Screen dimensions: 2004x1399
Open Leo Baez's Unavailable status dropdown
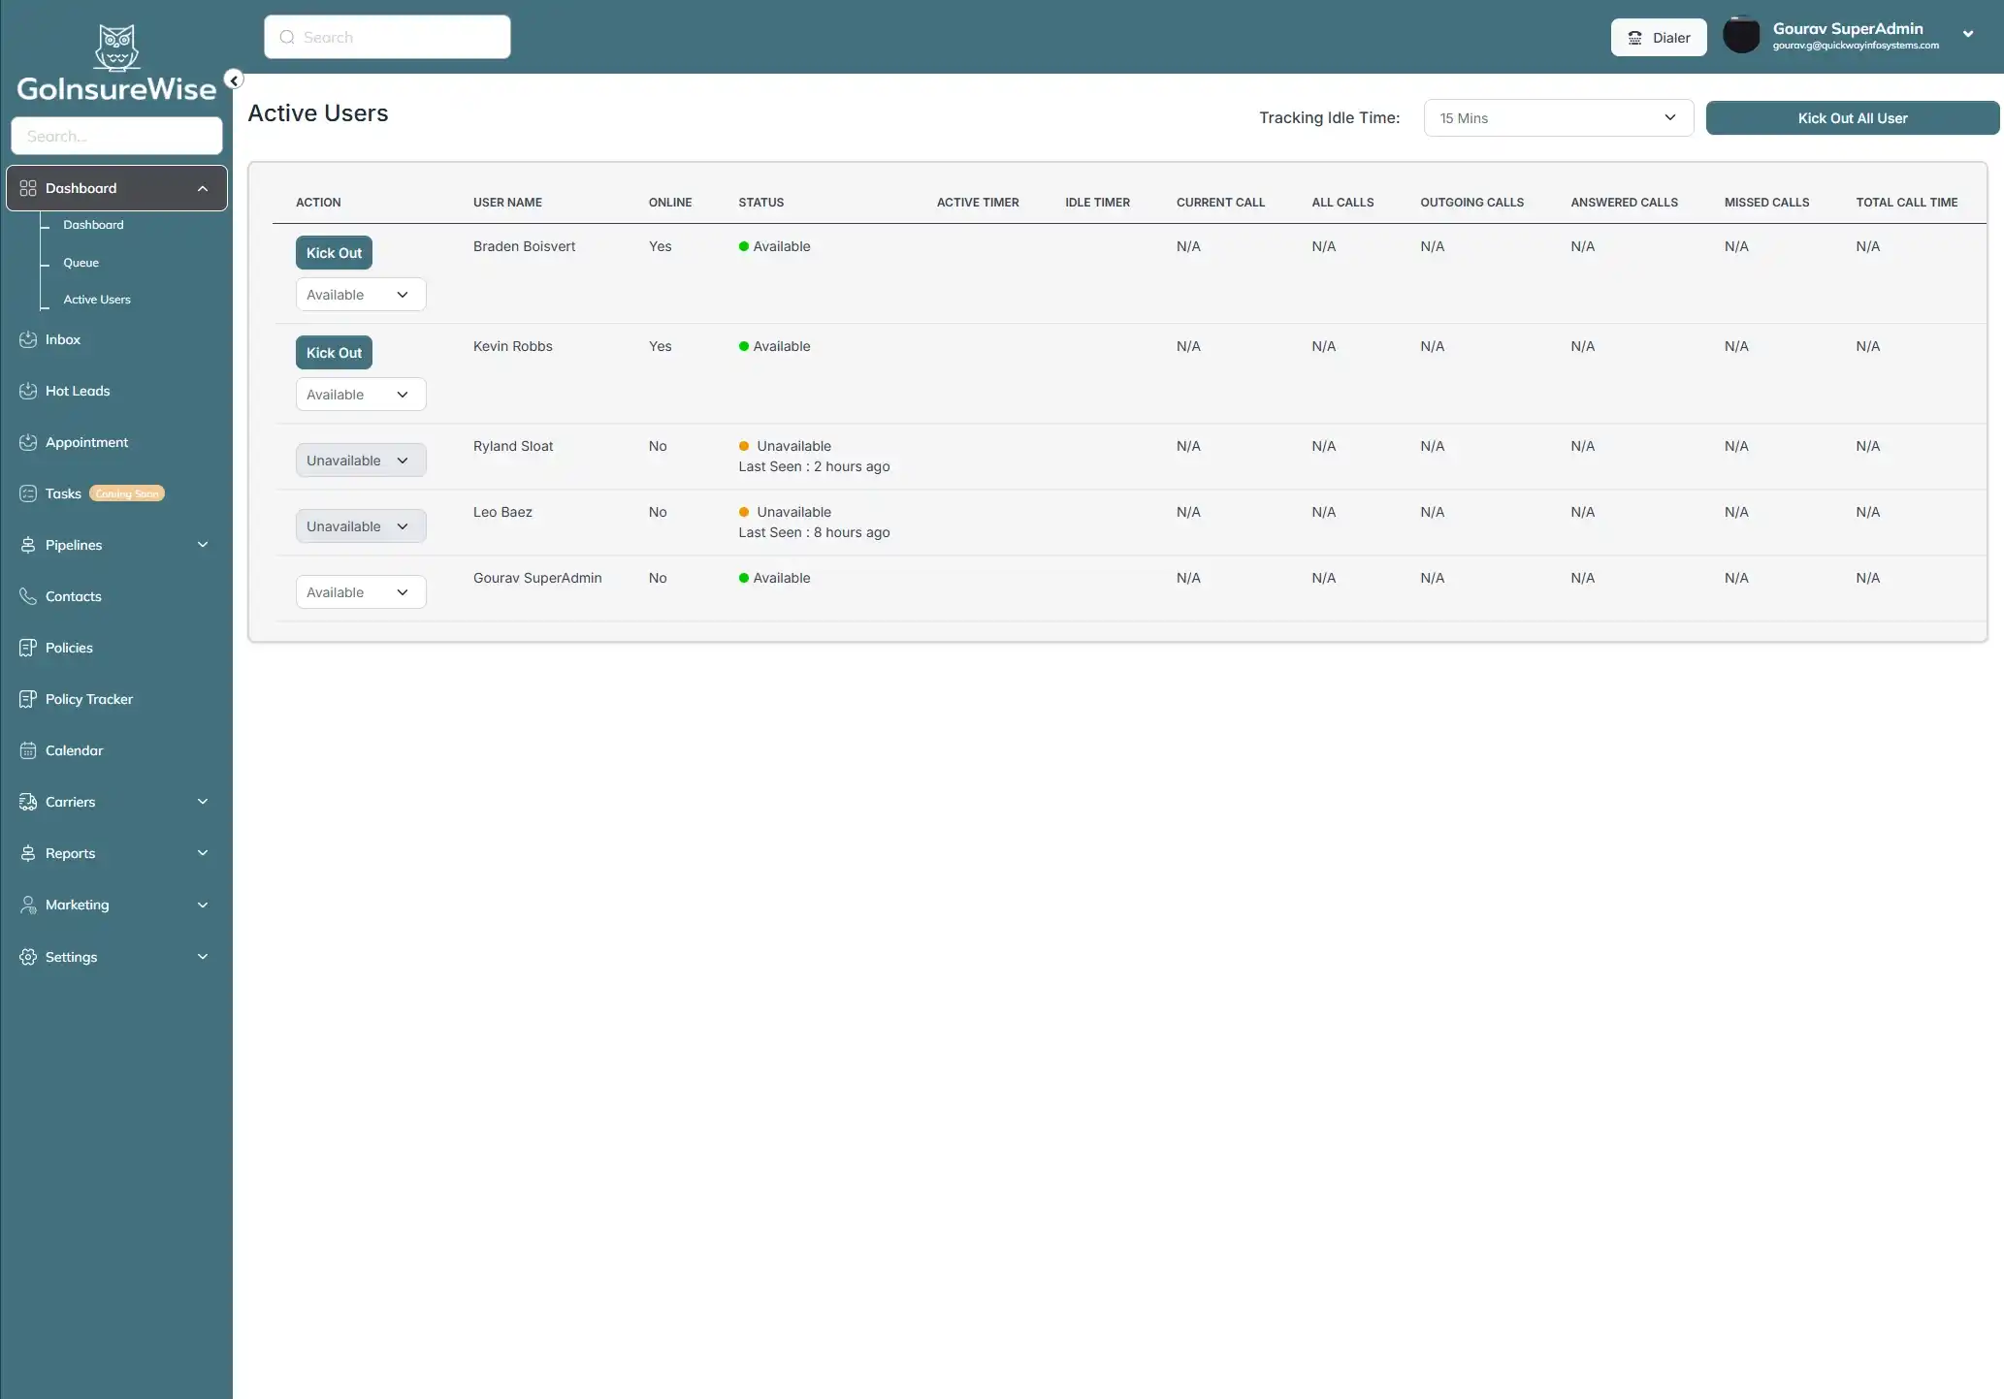[x=361, y=526]
